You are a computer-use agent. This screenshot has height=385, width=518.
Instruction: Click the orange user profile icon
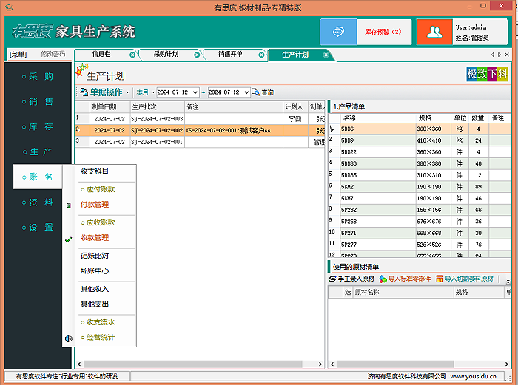click(434, 32)
